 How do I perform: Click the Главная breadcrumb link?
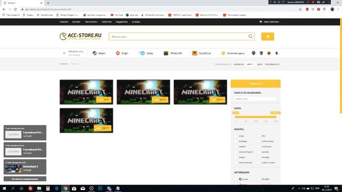click(x=64, y=64)
